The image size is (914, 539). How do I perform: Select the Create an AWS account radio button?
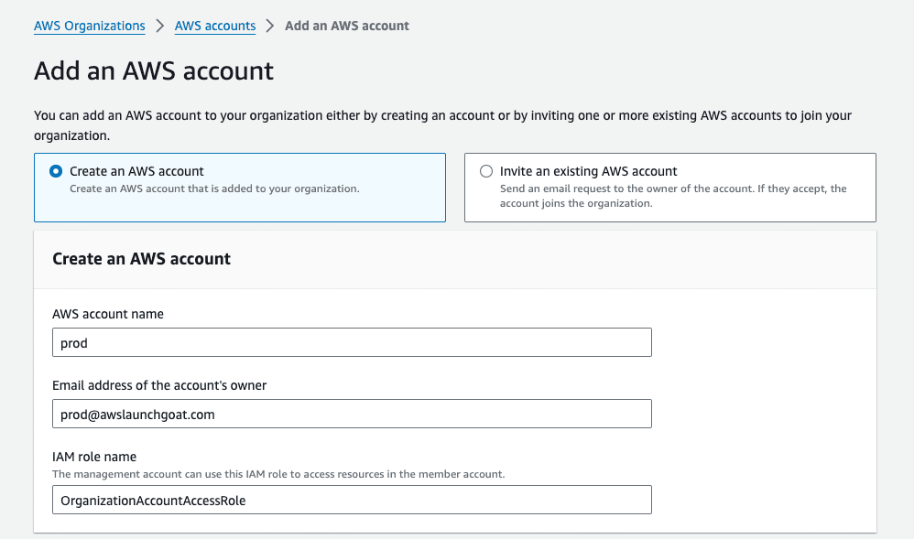tap(56, 171)
